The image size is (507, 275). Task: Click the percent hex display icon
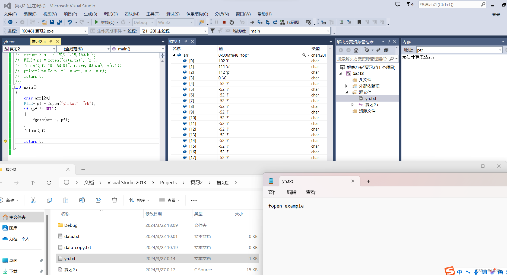coord(308,22)
